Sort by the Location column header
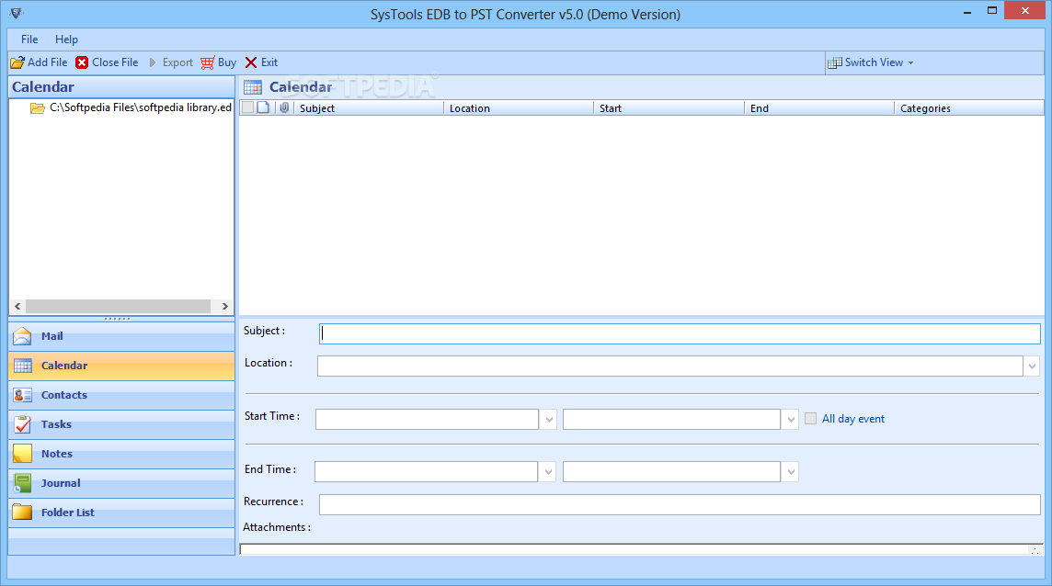Image resolution: width=1052 pixels, height=586 pixels. 518,108
